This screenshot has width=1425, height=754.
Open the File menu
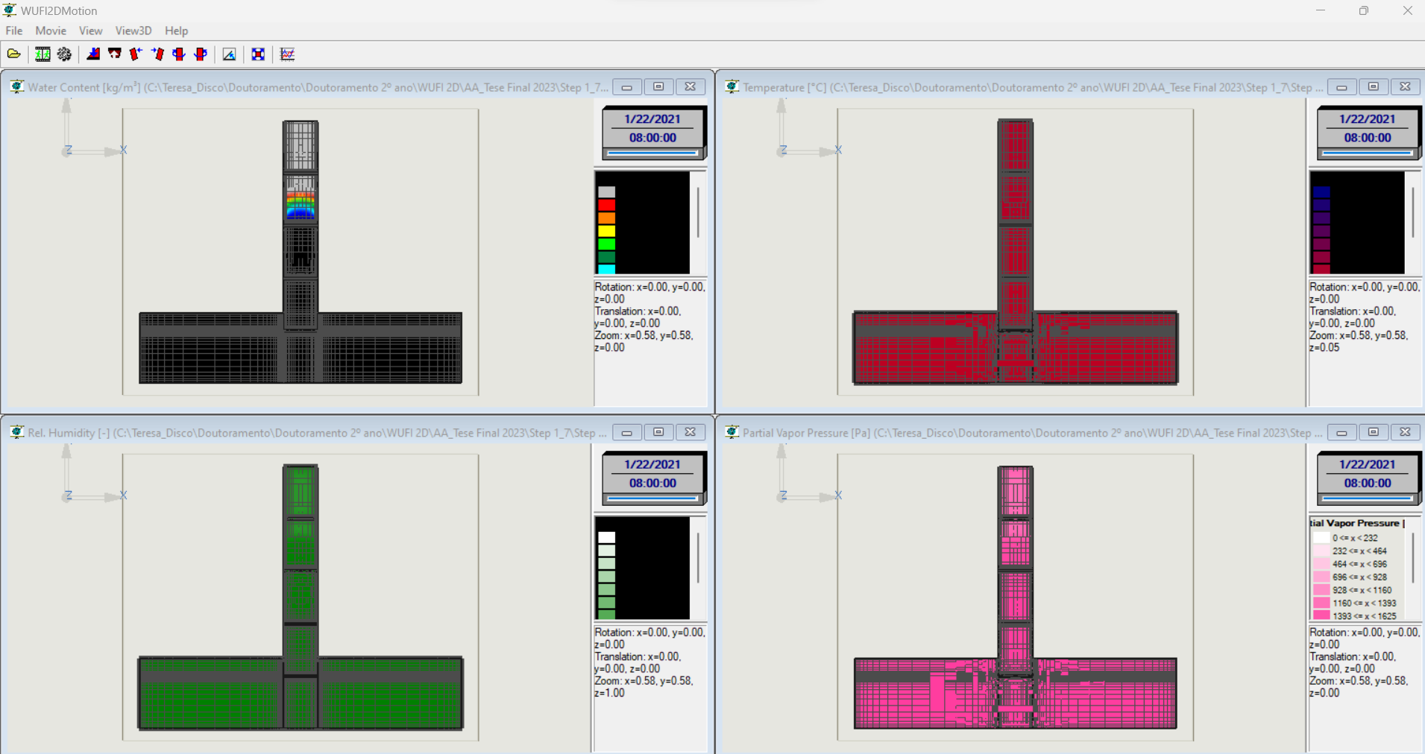[x=14, y=31]
